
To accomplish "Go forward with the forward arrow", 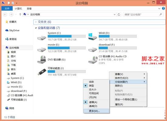I will point(11,14).
